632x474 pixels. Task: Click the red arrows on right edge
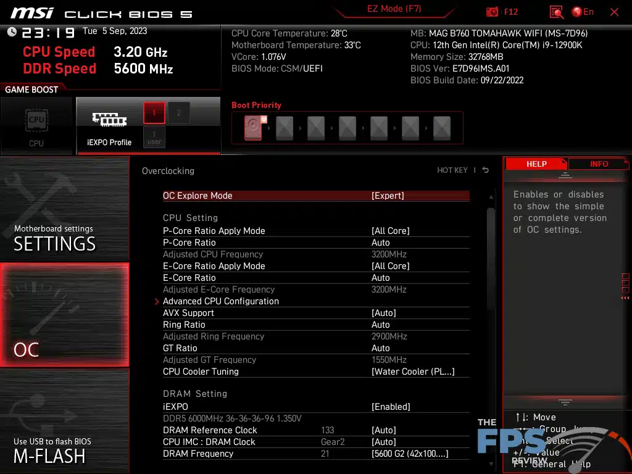pyautogui.click(x=625, y=298)
